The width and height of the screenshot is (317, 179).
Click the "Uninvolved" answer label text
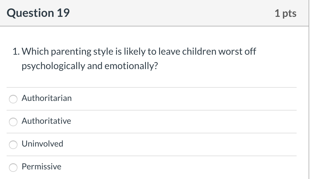pyautogui.click(x=43, y=144)
